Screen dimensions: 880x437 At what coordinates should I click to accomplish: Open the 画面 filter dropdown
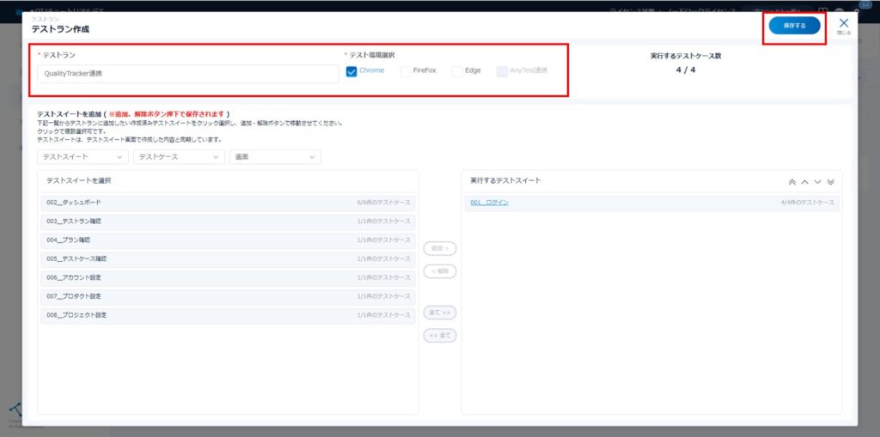(x=275, y=157)
